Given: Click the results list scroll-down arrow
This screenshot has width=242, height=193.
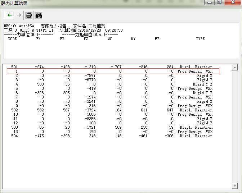Looking at the screenshot, I should click(234, 186).
